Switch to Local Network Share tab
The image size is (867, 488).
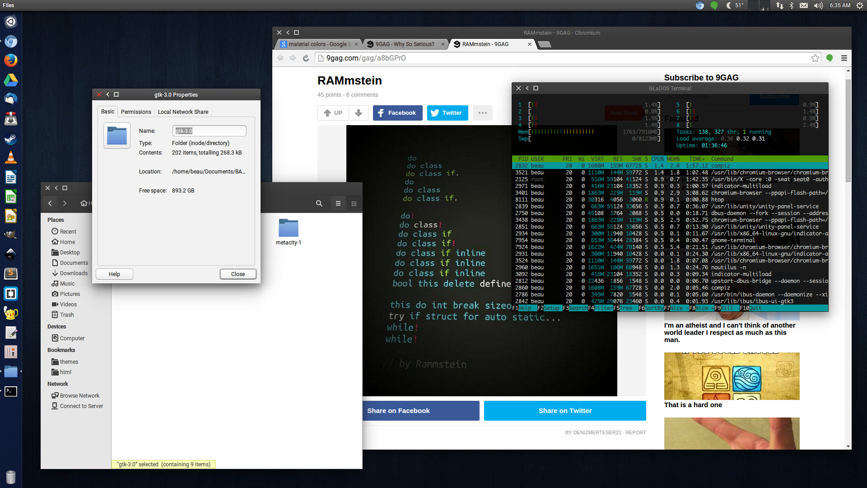click(183, 112)
